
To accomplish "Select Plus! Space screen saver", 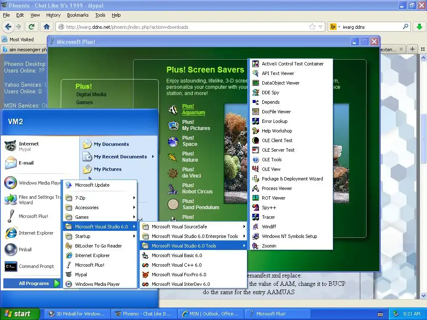I will (190, 141).
